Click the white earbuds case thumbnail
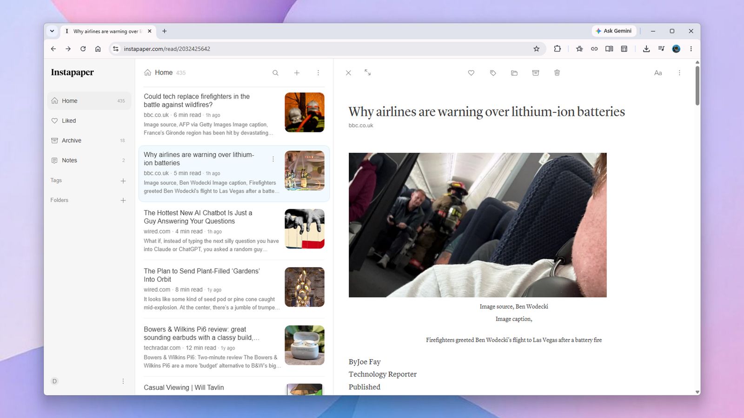744x418 pixels. (x=305, y=345)
